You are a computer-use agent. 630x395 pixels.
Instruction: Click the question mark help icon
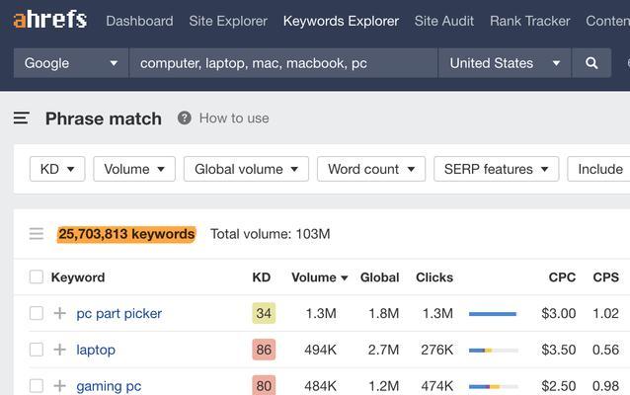(185, 118)
